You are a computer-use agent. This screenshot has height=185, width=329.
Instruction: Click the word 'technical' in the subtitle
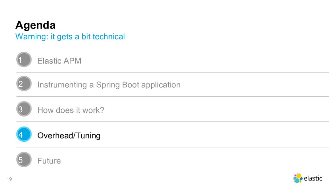tap(109, 37)
